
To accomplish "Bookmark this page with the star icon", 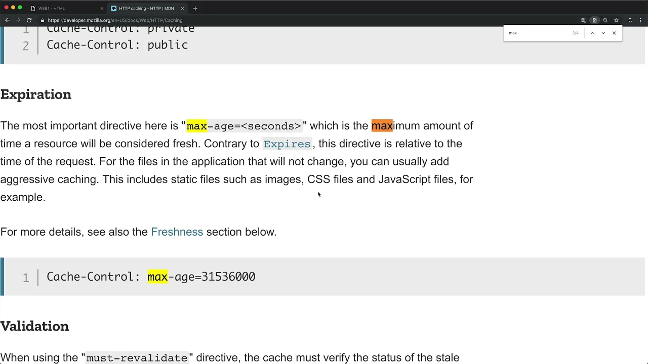I will click(616, 20).
